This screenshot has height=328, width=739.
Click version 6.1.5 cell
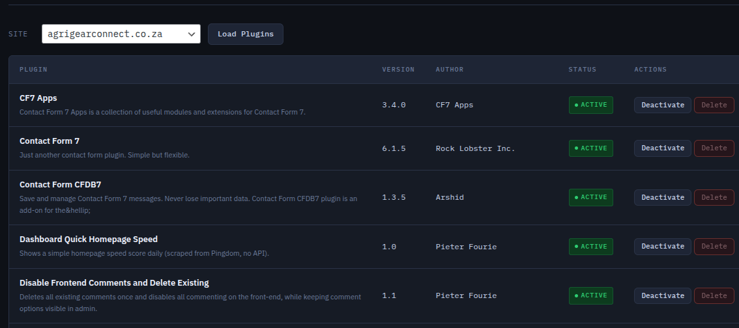tap(394, 148)
